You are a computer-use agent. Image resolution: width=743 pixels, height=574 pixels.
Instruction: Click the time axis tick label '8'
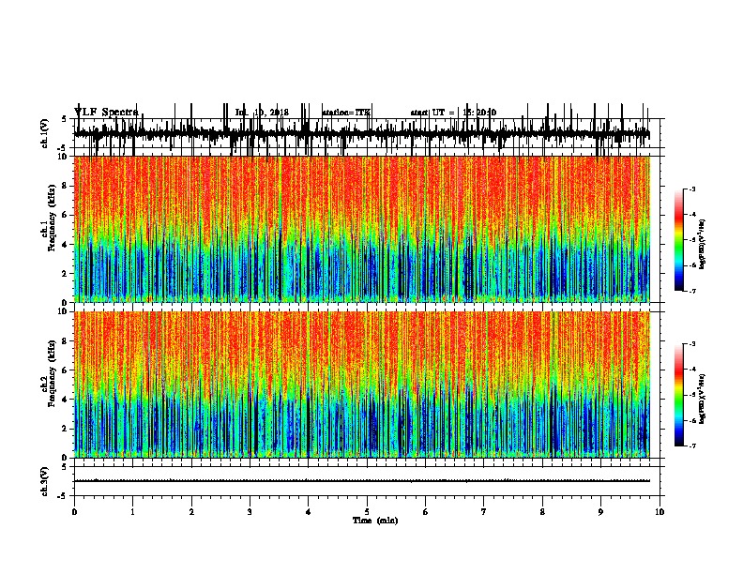click(542, 512)
